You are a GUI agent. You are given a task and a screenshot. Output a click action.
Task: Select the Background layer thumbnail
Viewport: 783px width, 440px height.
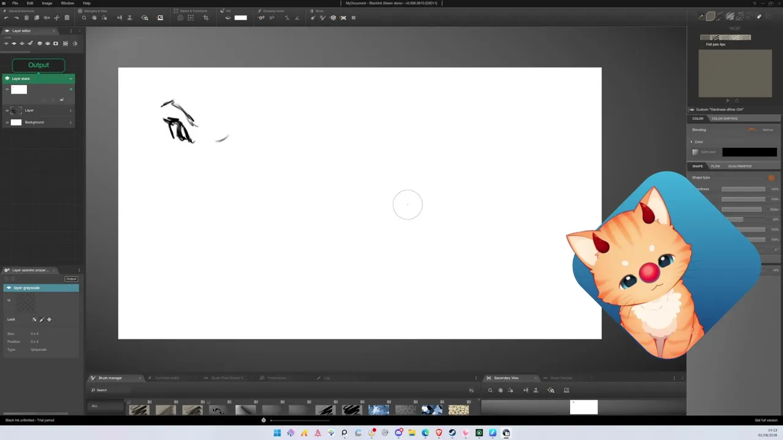point(16,122)
